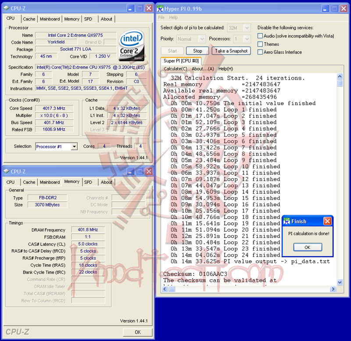351x341 pixels.
Task: Toggle the Audio service checkbox
Action: (x=260, y=36)
